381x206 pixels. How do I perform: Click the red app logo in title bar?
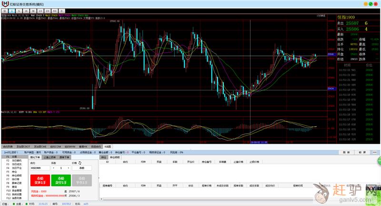(x=5, y=3)
